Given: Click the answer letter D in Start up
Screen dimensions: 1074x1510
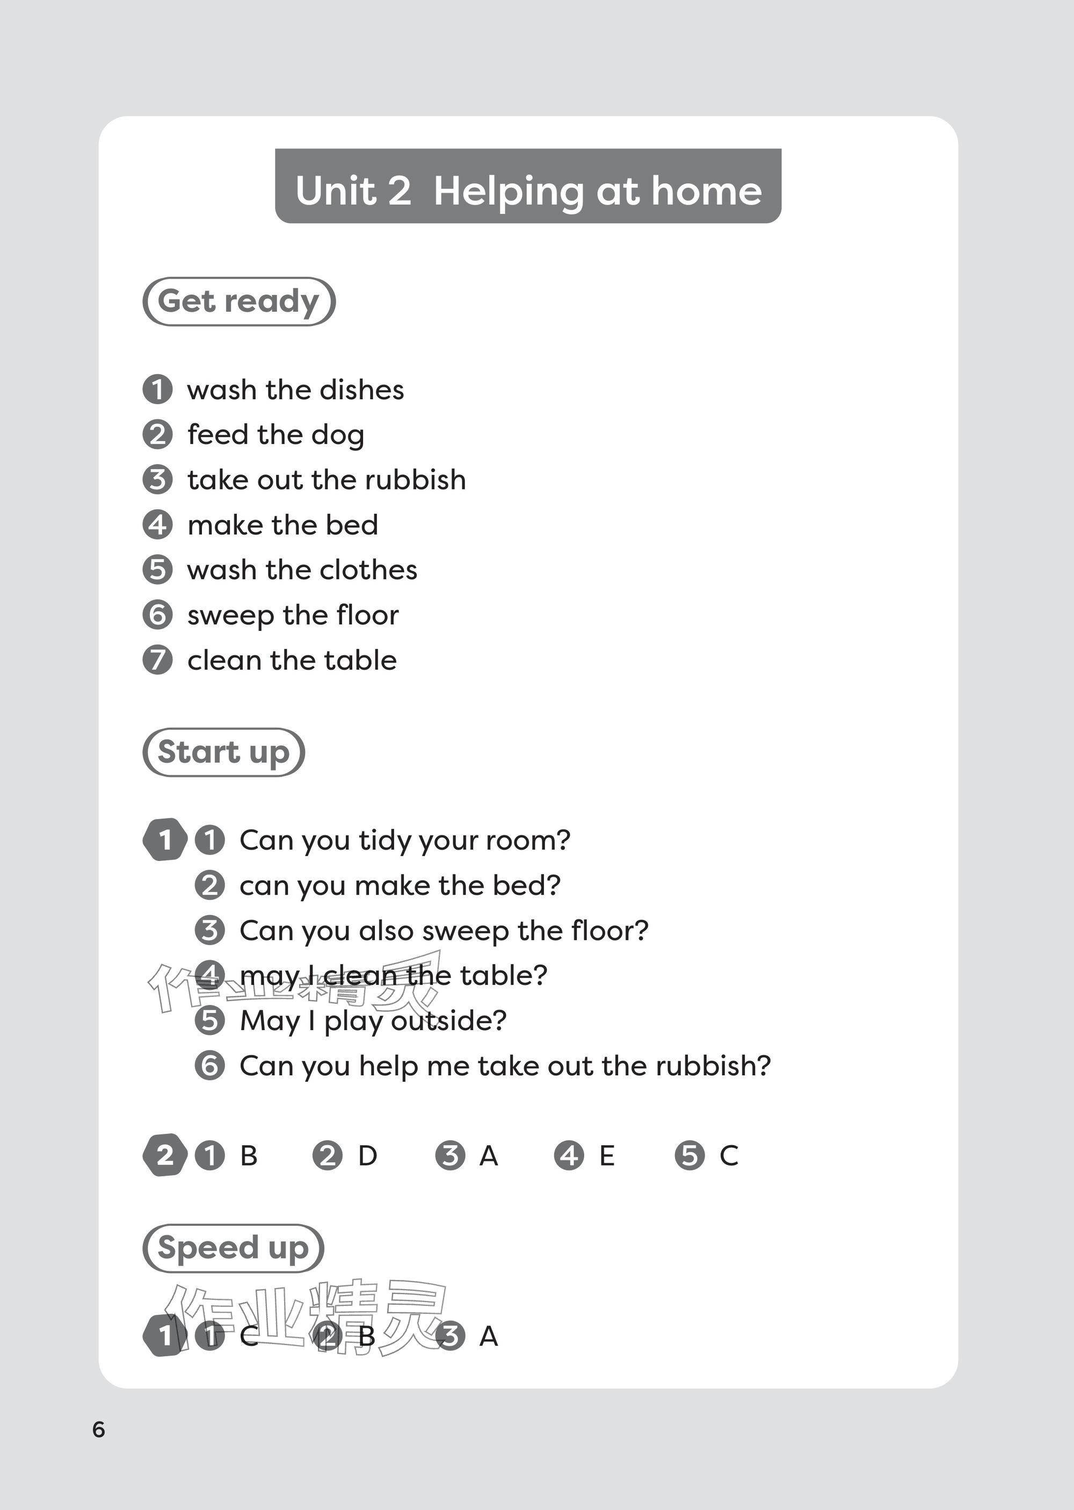Looking at the screenshot, I should click(368, 1155).
